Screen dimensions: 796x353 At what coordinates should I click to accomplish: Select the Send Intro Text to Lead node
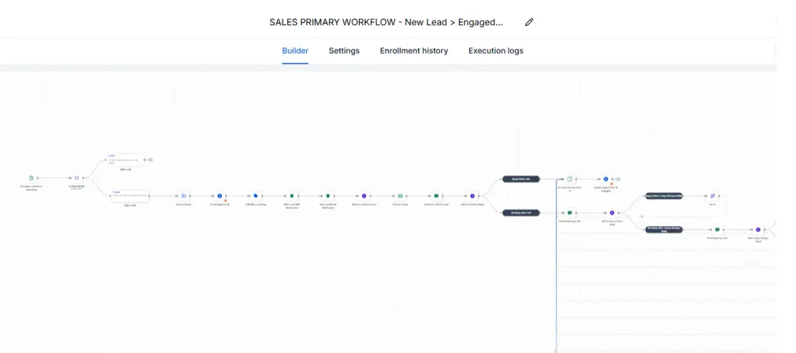coord(436,196)
